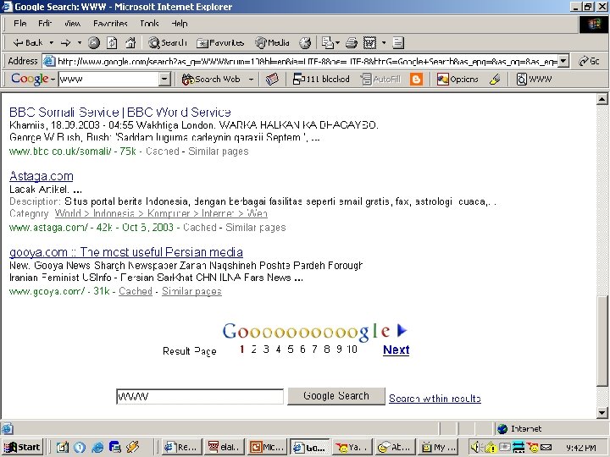Open gooya.com Persian media result
The image size is (610, 457).
click(126, 252)
